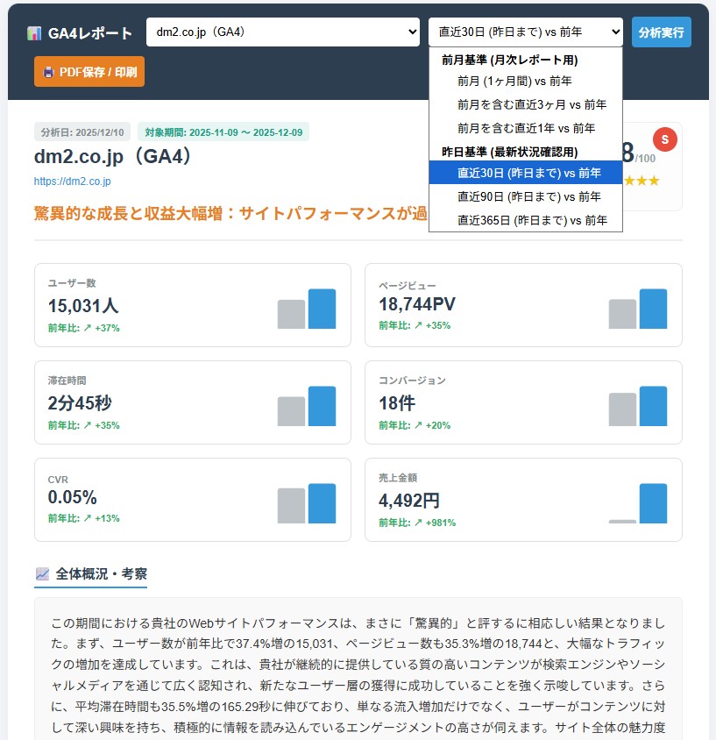Choose 直近365日 (昨日まで) vs 前年

(531, 220)
